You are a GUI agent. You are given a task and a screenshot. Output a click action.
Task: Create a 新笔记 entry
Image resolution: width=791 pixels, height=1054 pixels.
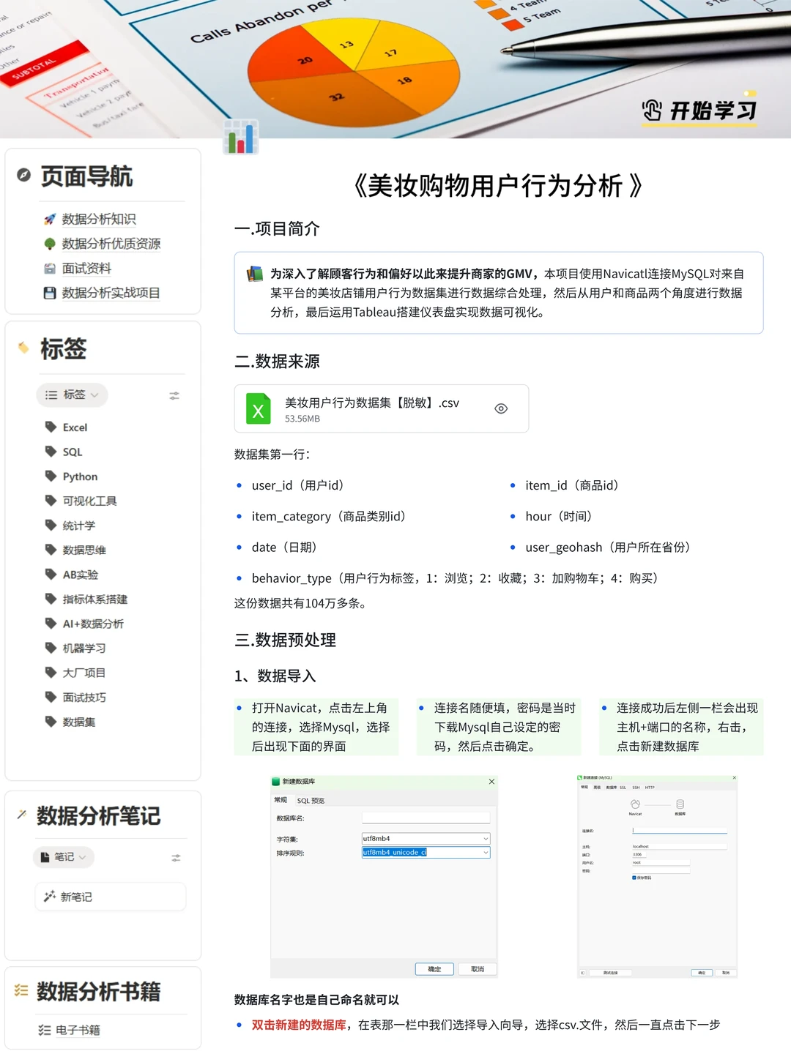111,897
